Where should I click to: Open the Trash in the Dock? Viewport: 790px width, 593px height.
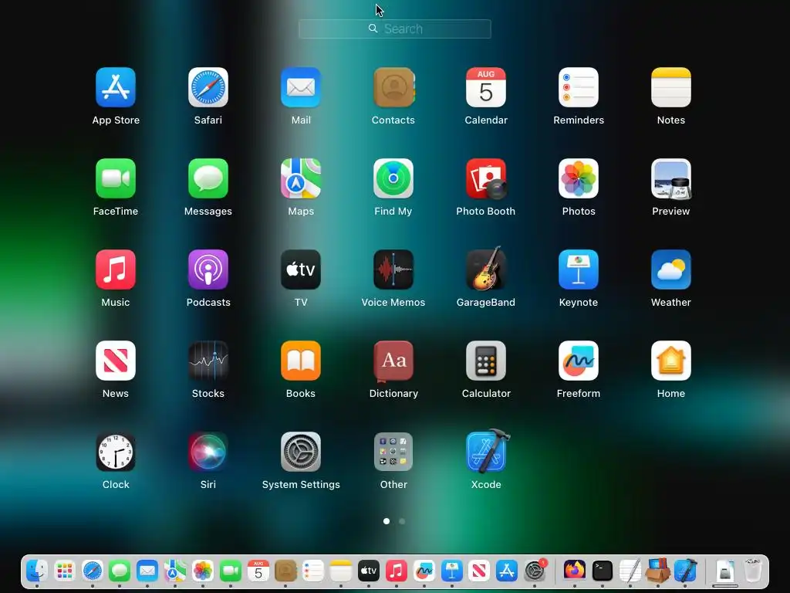tap(753, 571)
